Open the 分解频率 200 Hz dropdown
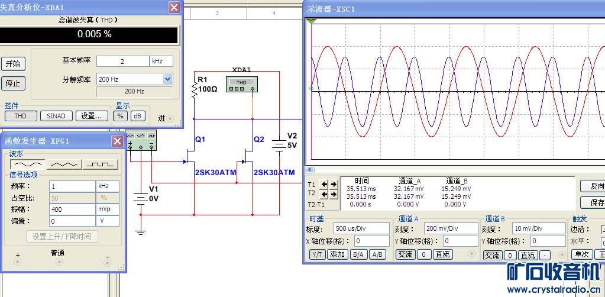605x297 pixels. point(167,79)
